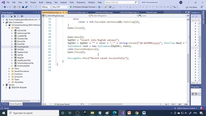The width and height of the screenshot is (206, 116).
Task: Switch to AdminSchApp2.aspx.cs tab
Action: (129, 12)
